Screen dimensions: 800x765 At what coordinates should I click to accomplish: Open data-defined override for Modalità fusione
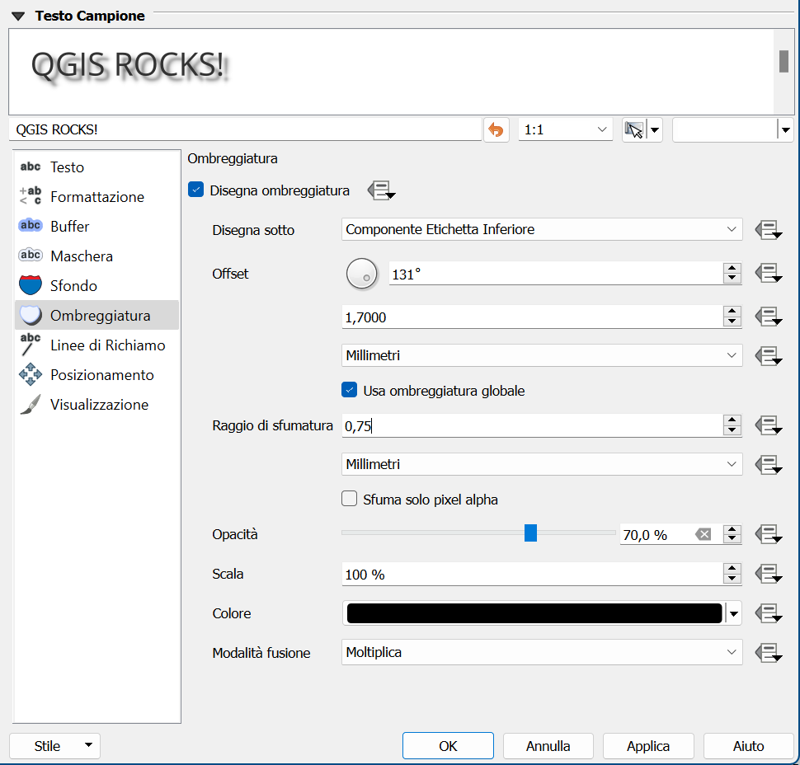click(x=769, y=652)
